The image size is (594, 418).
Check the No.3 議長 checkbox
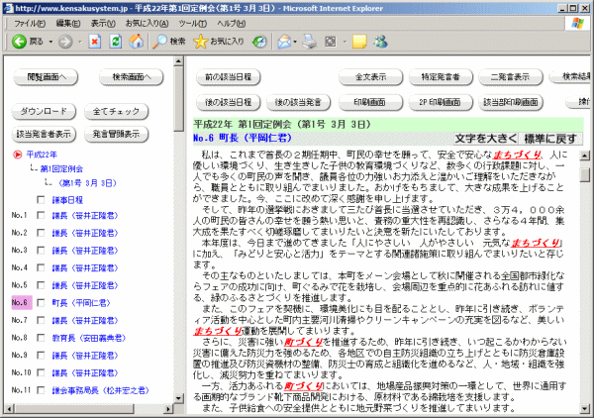pyautogui.click(x=41, y=251)
